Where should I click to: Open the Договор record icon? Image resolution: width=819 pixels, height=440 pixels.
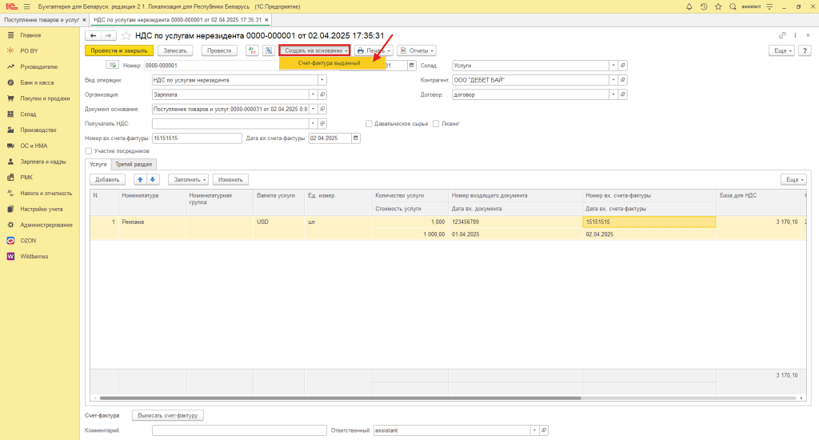tap(622, 94)
